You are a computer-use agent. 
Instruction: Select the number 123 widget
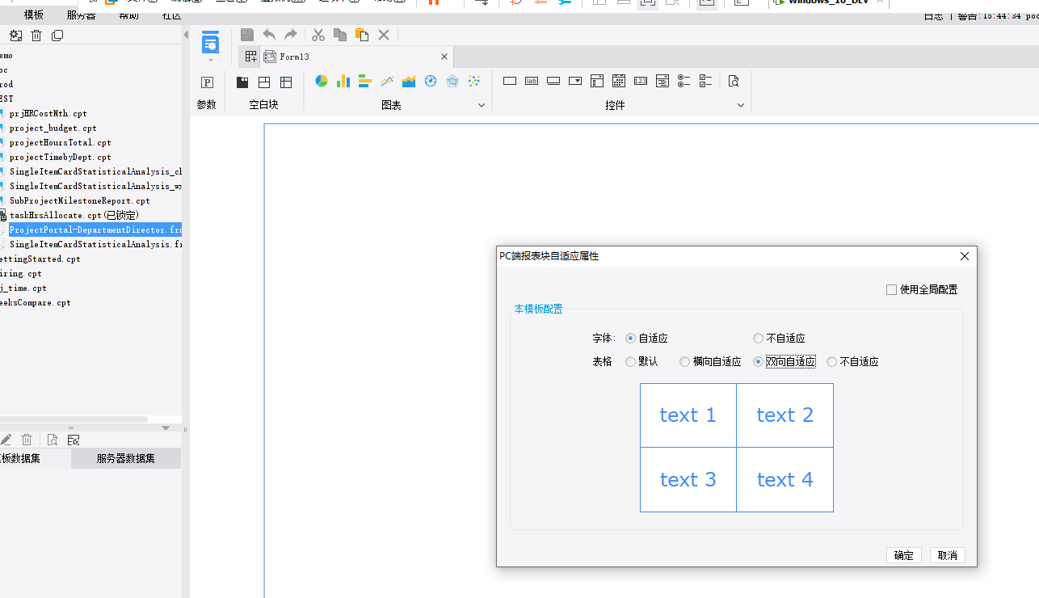pyautogui.click(x=641, y=81)
